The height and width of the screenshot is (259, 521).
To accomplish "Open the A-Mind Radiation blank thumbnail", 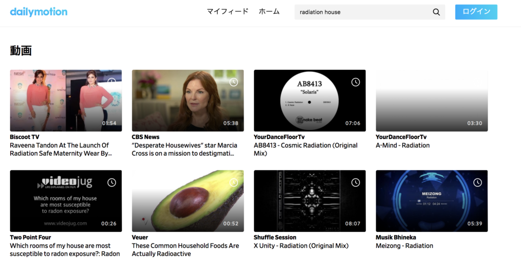I will [x=431, y=100].
